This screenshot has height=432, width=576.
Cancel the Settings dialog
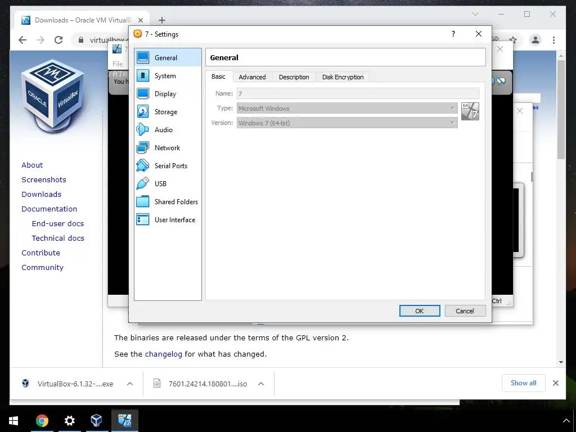(465, 310)
